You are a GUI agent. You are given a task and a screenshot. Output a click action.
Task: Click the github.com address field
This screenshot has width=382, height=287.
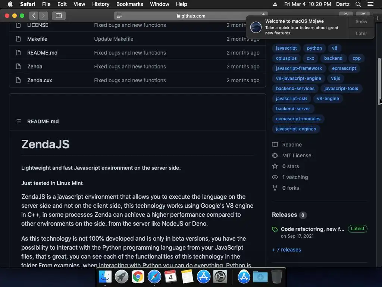tap(191, 16)
